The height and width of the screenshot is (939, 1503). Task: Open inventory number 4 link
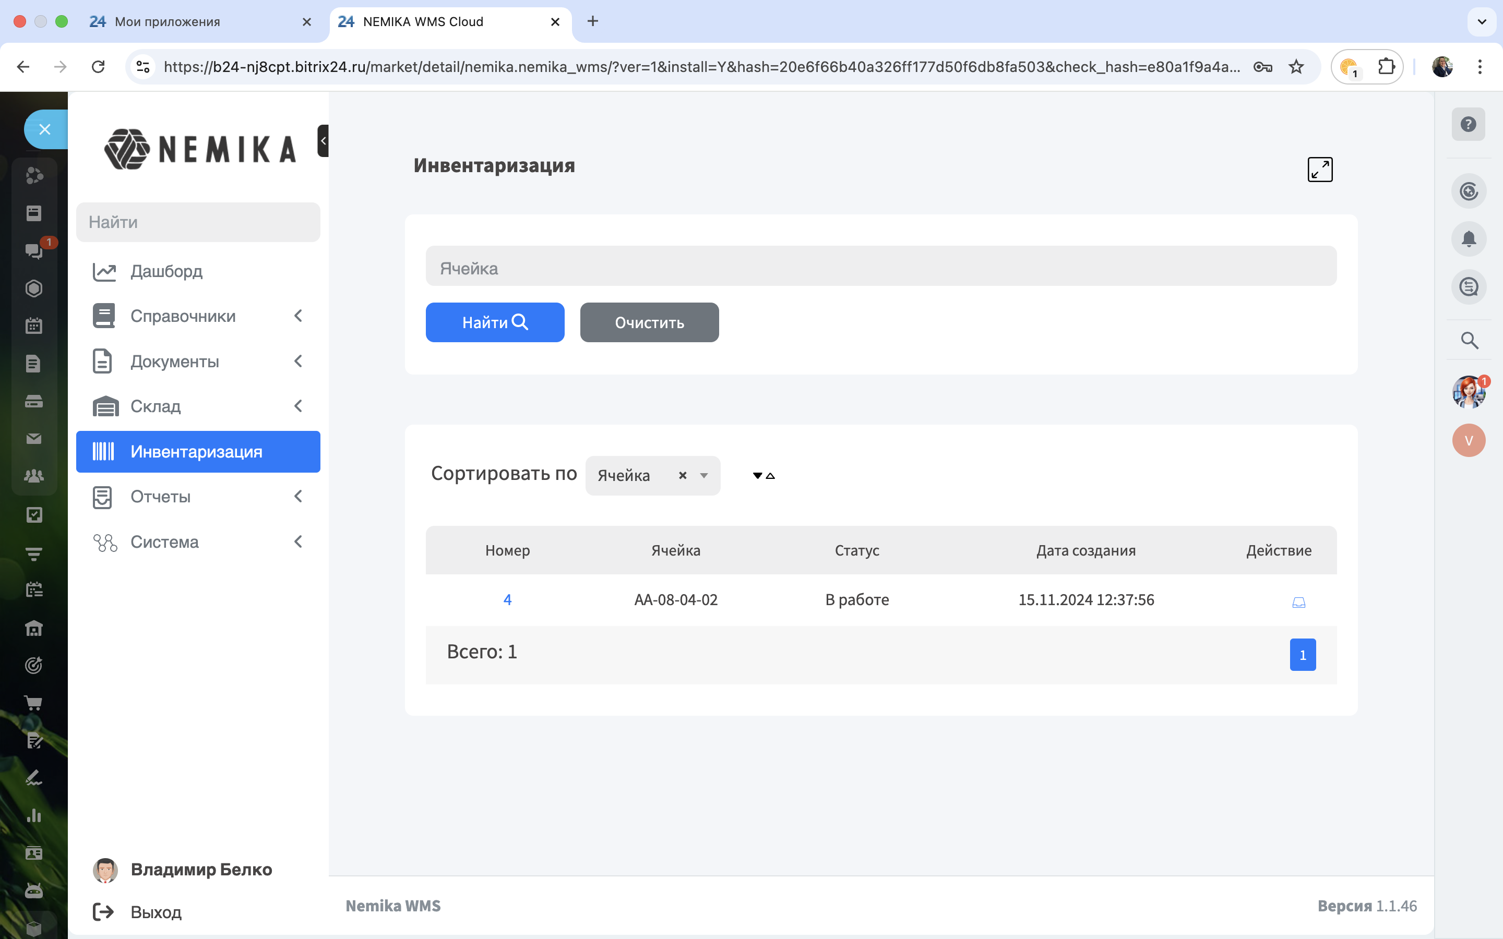tap(507, 600)
